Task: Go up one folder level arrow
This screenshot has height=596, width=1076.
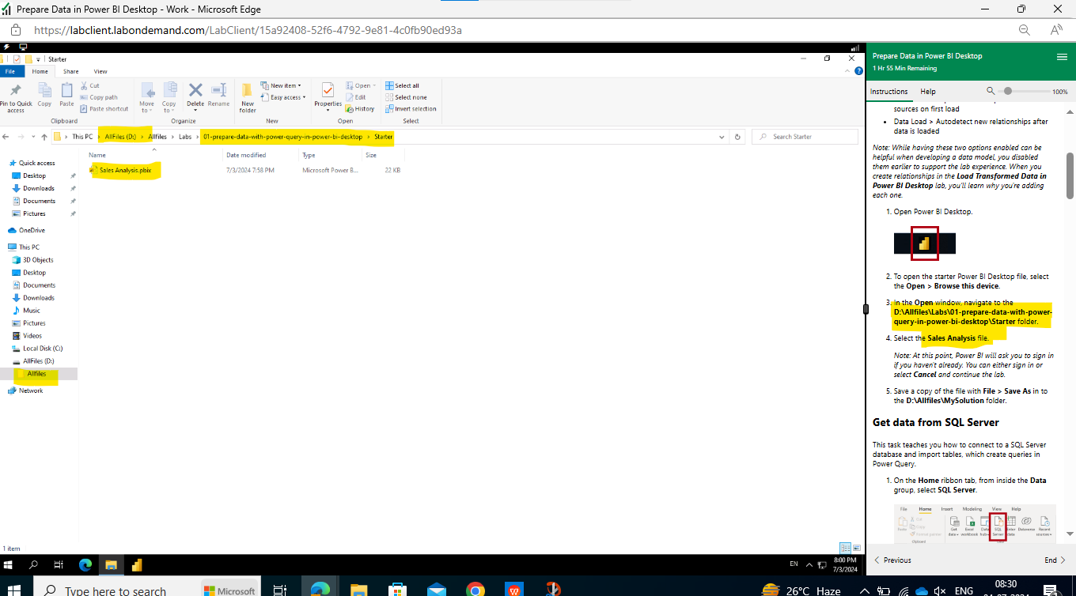Action: 44,137
